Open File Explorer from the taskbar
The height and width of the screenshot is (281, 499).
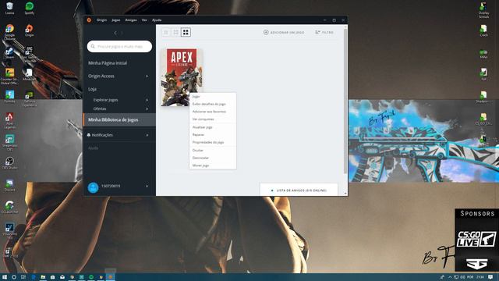tap(43, 277)
